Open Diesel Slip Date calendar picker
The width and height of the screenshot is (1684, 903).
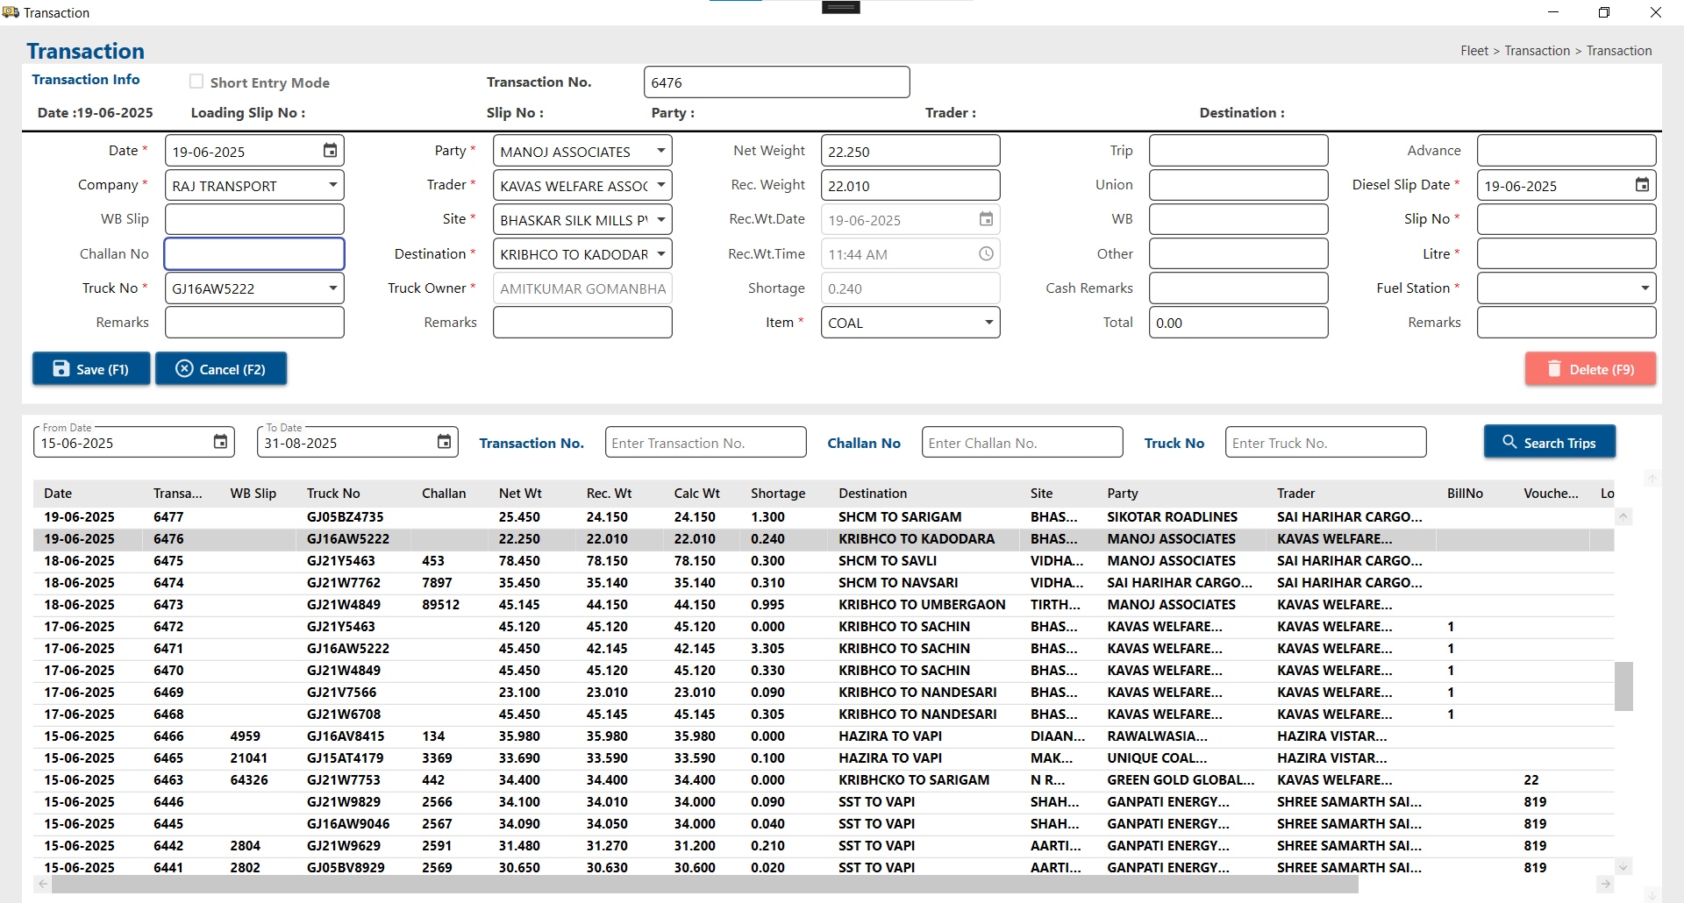tap(1642, 185)
